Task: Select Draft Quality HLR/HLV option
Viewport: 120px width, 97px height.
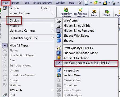Action: tap(78, 48)
